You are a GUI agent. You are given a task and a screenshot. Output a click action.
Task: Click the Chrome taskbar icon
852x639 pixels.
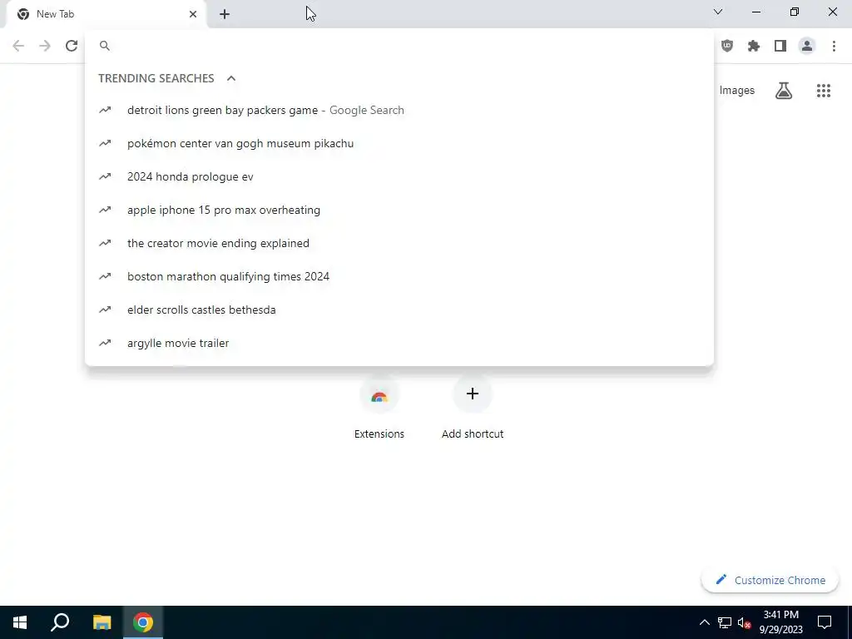[143, 622]
